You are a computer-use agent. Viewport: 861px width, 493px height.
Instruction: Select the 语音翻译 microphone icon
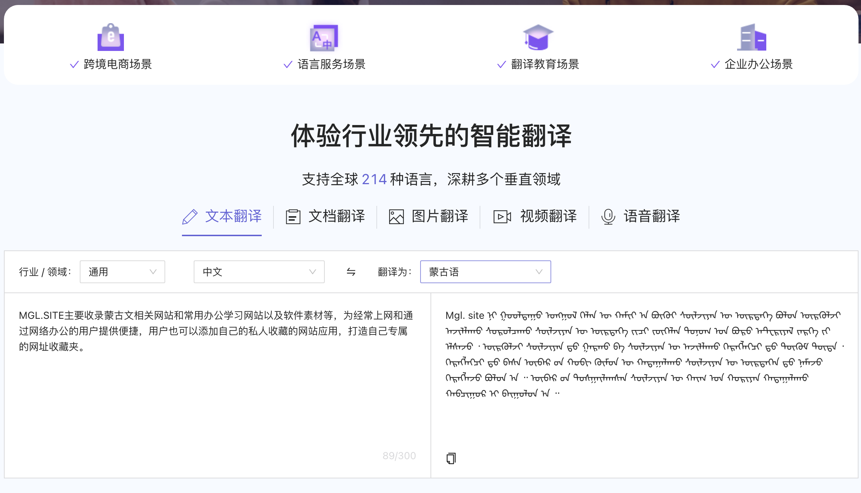coord(608,217)
